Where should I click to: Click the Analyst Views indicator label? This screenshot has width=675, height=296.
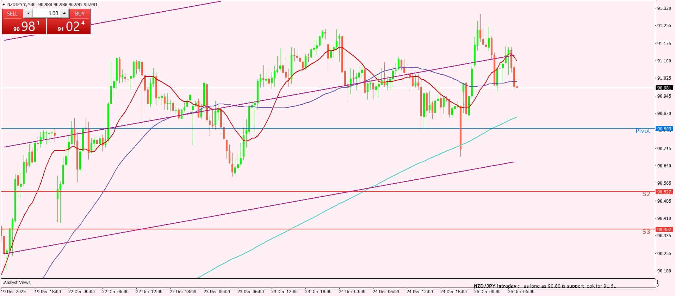coord(17,282)
